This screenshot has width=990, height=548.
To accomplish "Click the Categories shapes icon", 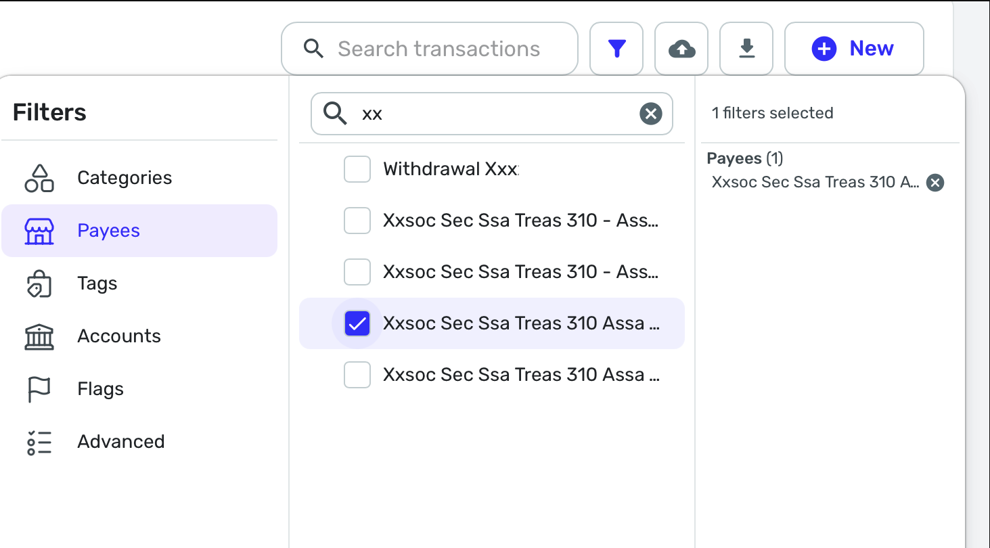I will [39, 178].
